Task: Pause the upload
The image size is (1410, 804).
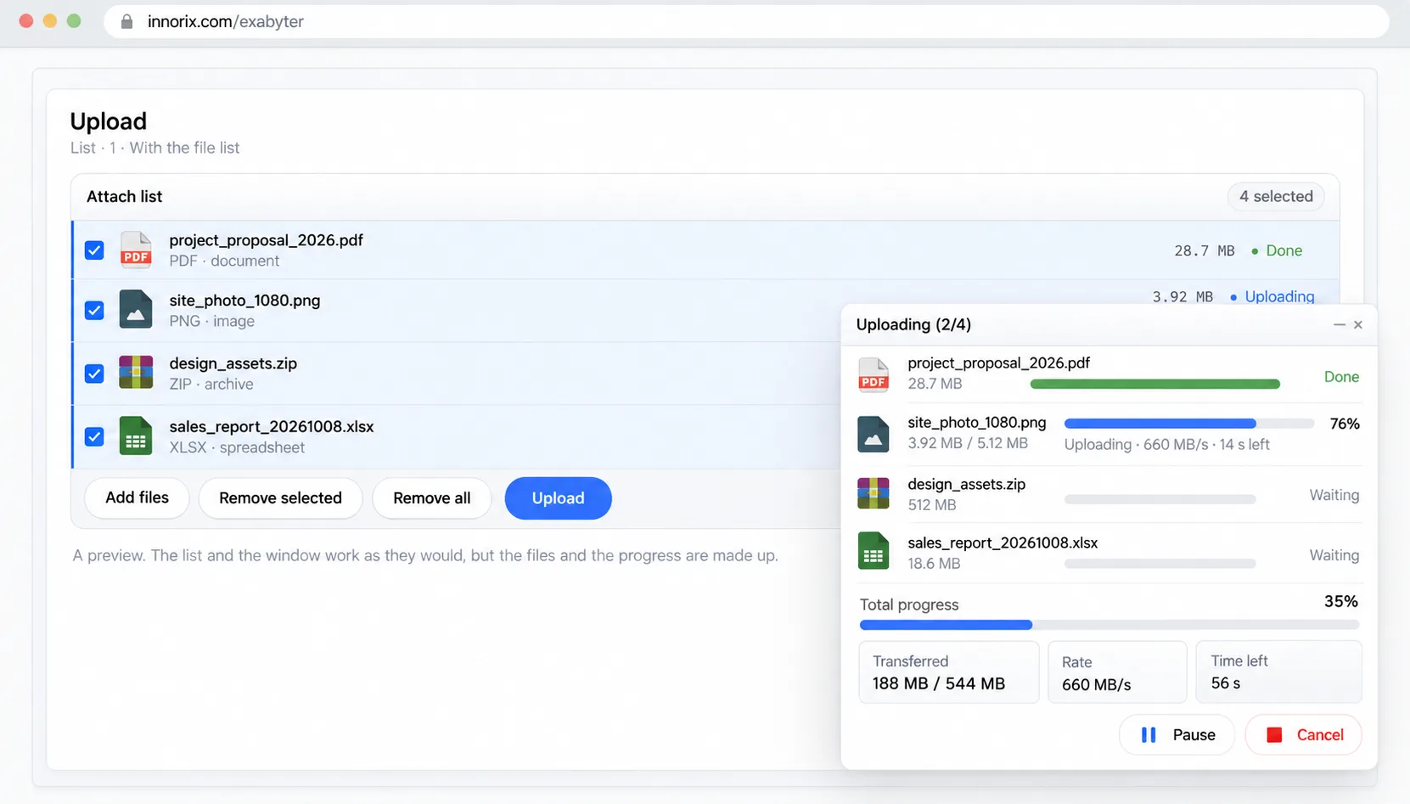Action: click(x=1177, y=734)
